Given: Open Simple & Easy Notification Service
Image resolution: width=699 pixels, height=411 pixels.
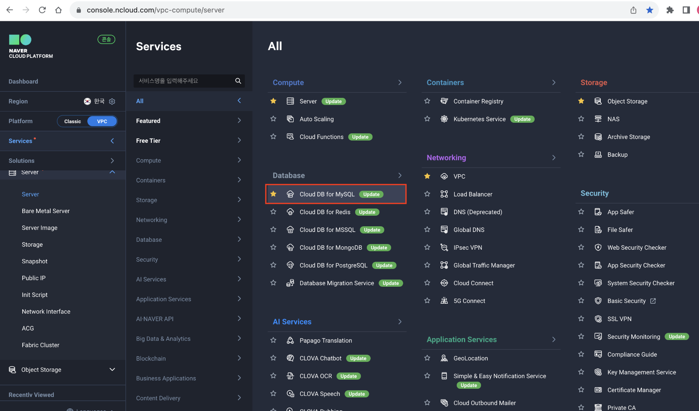Looking at the screenshot, I should (500, 376).
